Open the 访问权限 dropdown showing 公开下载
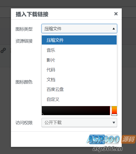The height and width of the screenshot is (154, 136). coord(79,123)
